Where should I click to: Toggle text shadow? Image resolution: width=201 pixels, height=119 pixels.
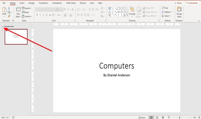pos(47,15)
